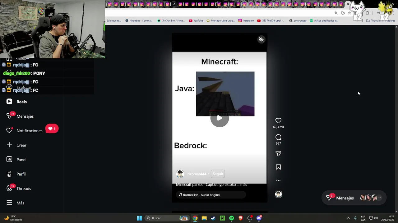The image size is (398, 223).
Task: Switch to the TikTok browser tab
Action: (174, 4)
